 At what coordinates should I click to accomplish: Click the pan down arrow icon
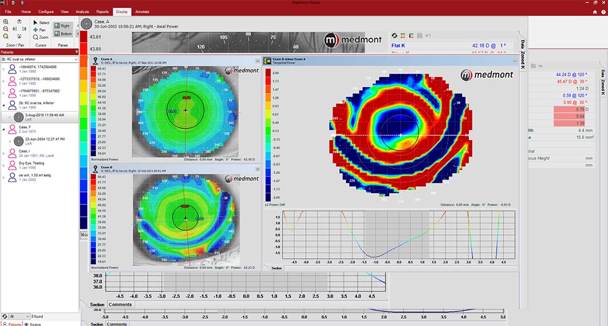tap(19, 36)
